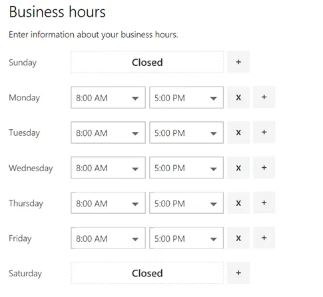Remove Thursday's hours with X icon

(x=238, y=202)
